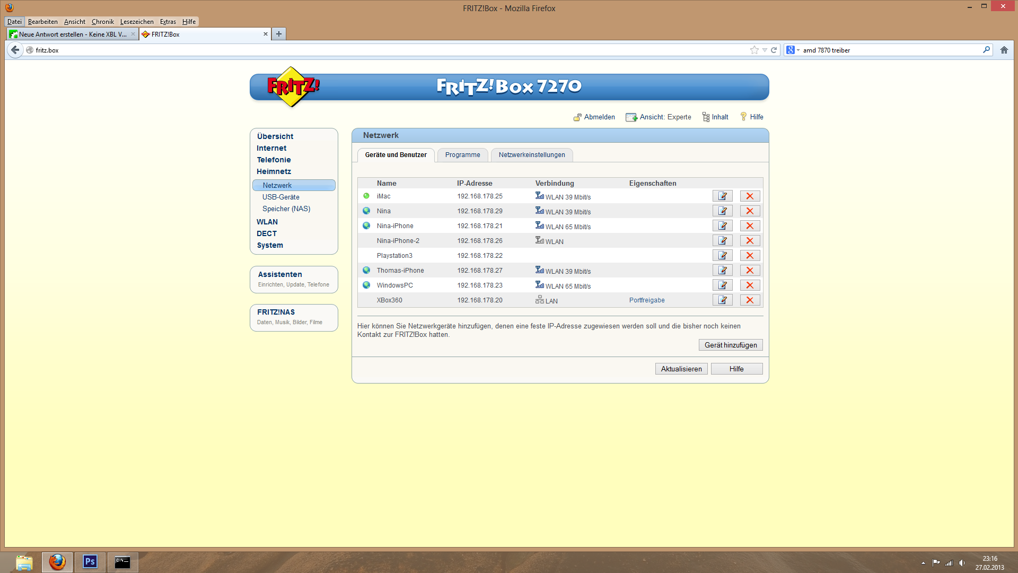
Task: Expand WLAN section in sidebar
Action: click(x=267, y=222)
